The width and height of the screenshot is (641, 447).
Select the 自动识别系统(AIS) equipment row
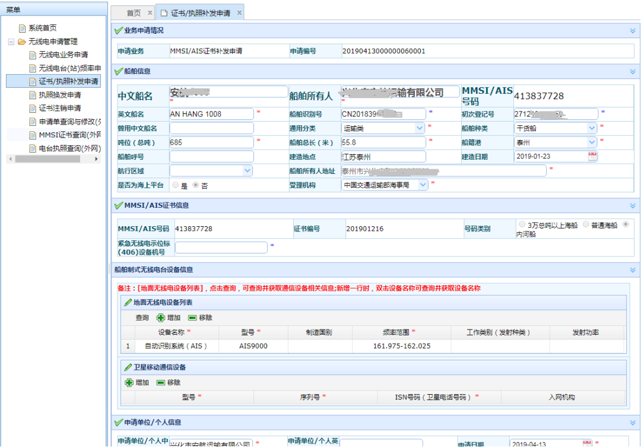pos(373,346)
